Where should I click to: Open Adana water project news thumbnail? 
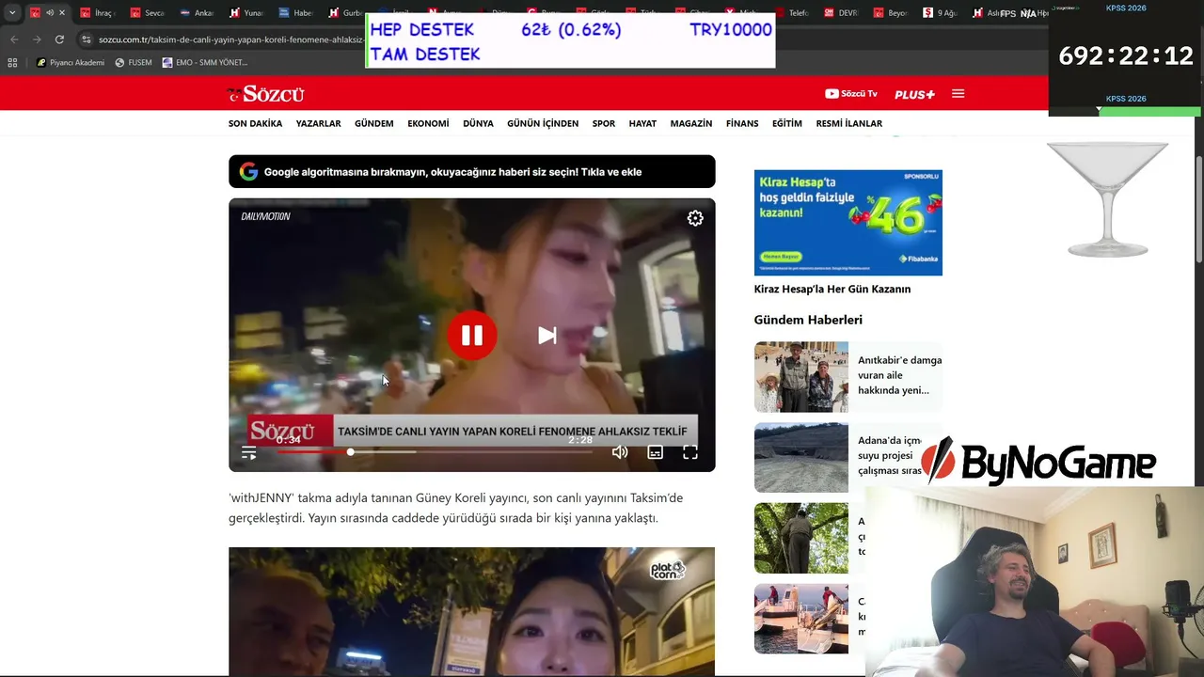click(800, 457)
